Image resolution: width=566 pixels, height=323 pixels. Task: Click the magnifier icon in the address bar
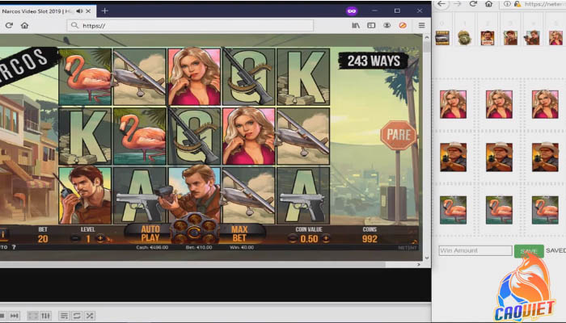[x=74, y=25]
